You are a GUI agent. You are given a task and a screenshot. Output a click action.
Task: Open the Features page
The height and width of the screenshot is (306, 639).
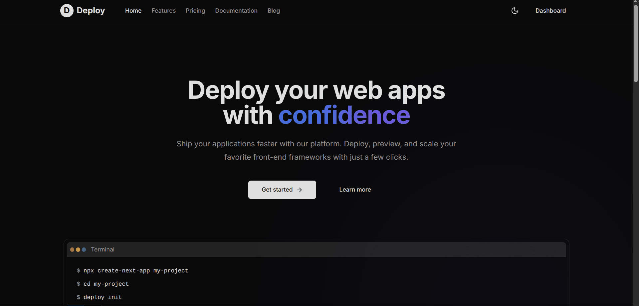pos(163,11)
